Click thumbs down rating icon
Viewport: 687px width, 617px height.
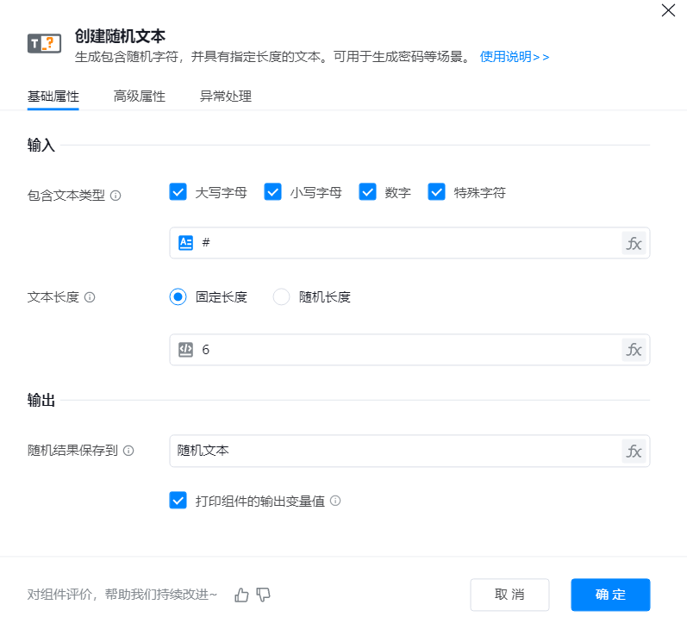pos(264,595)
